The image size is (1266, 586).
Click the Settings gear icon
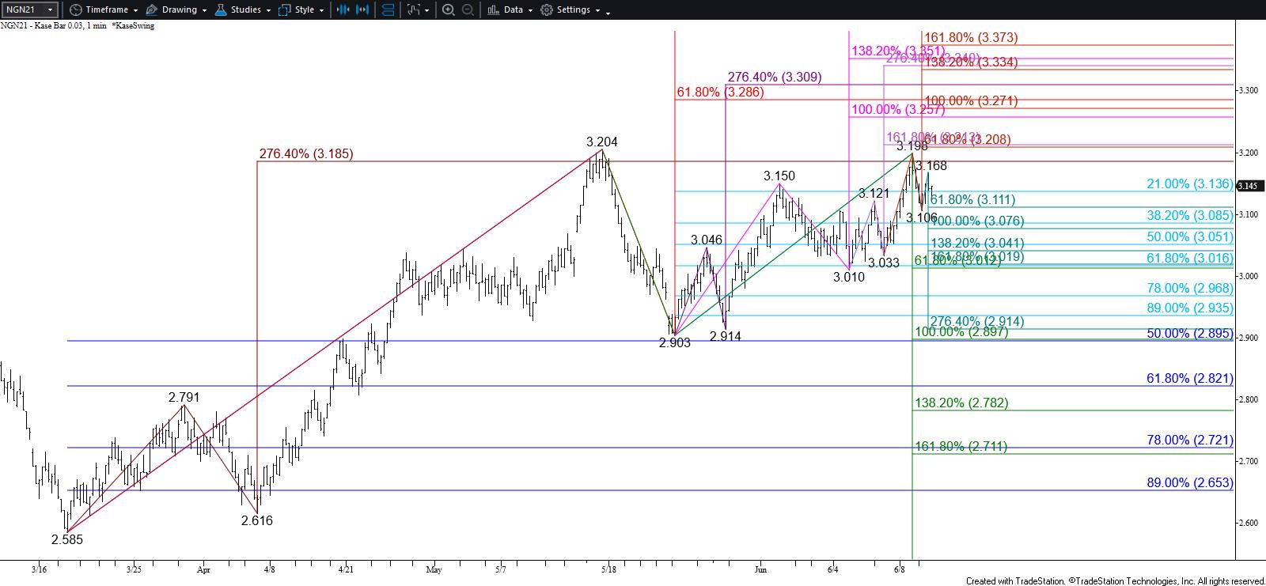pos(547,9)
